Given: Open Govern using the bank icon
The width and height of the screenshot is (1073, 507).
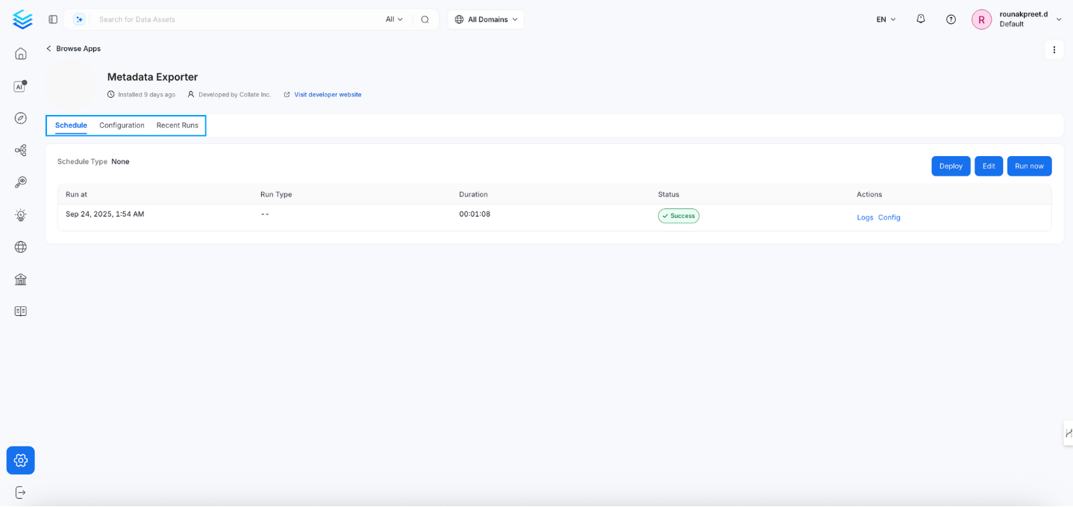Looking at the screenshot, I should pyautogui.click(x=20, y=279).
